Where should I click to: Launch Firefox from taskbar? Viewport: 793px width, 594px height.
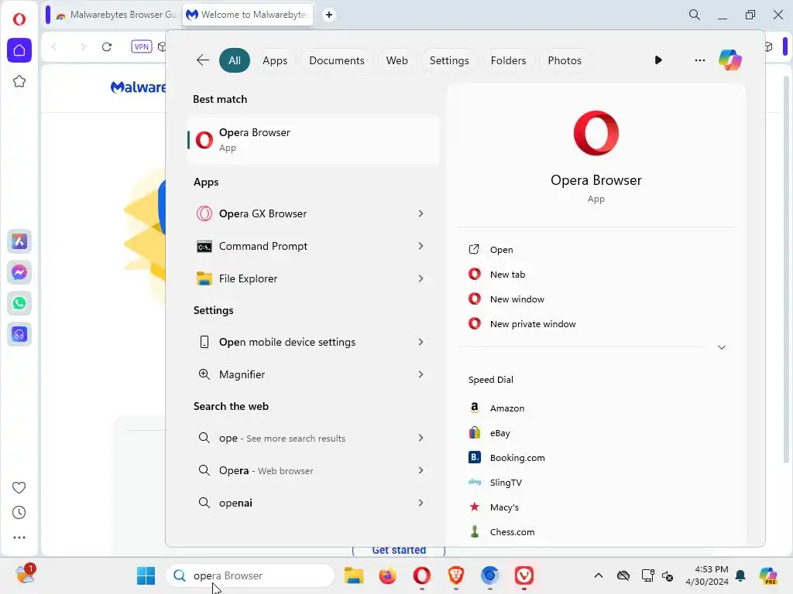tap(387, 575)
